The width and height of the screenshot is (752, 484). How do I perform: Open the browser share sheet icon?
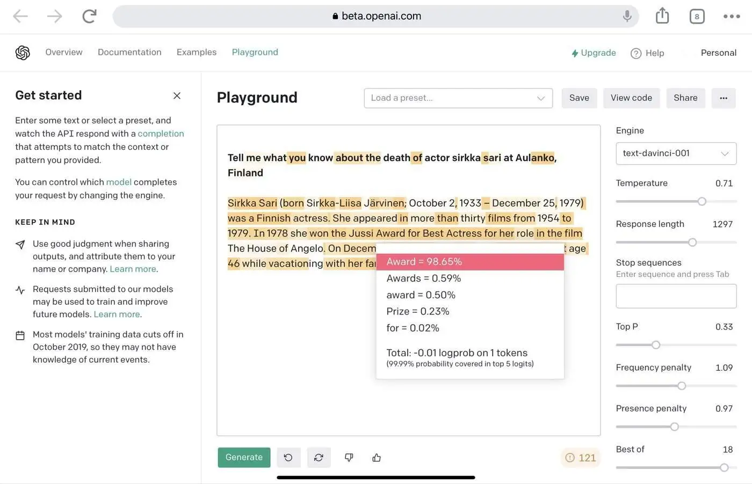point(662,16)
